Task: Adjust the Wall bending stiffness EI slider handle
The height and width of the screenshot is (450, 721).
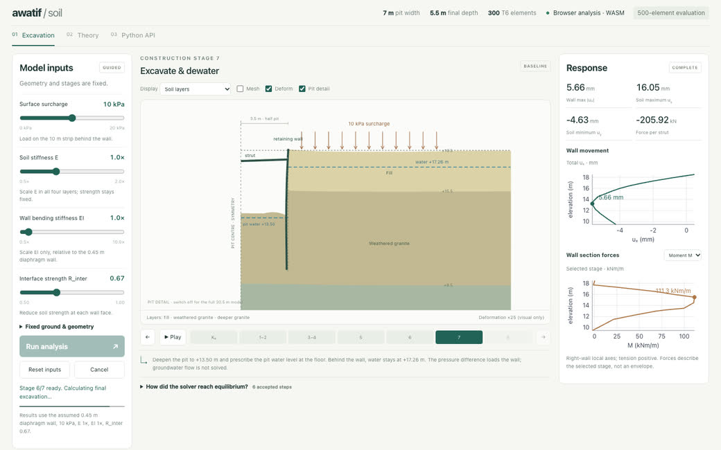Action: (x=28, y=232)
